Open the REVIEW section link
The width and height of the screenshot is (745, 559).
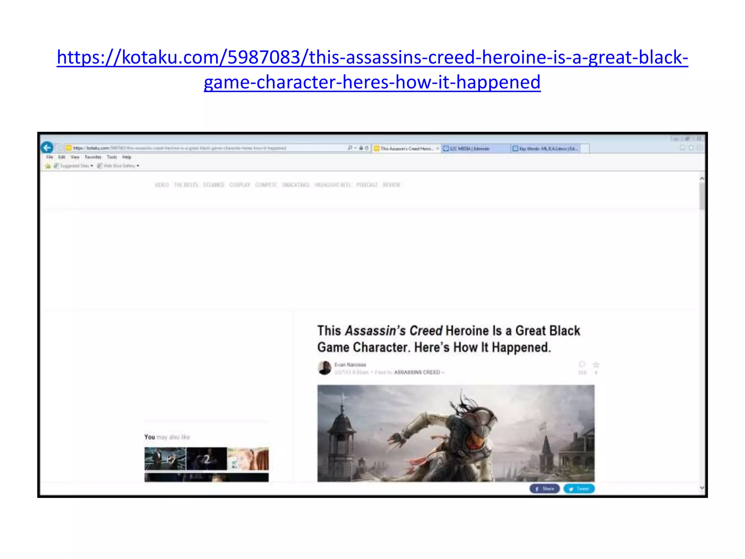click(x=391, y=185)
